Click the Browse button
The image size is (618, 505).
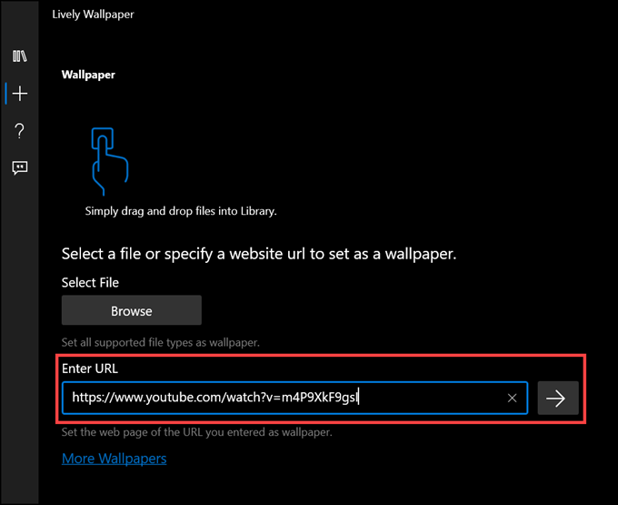(x=131, y=310)
